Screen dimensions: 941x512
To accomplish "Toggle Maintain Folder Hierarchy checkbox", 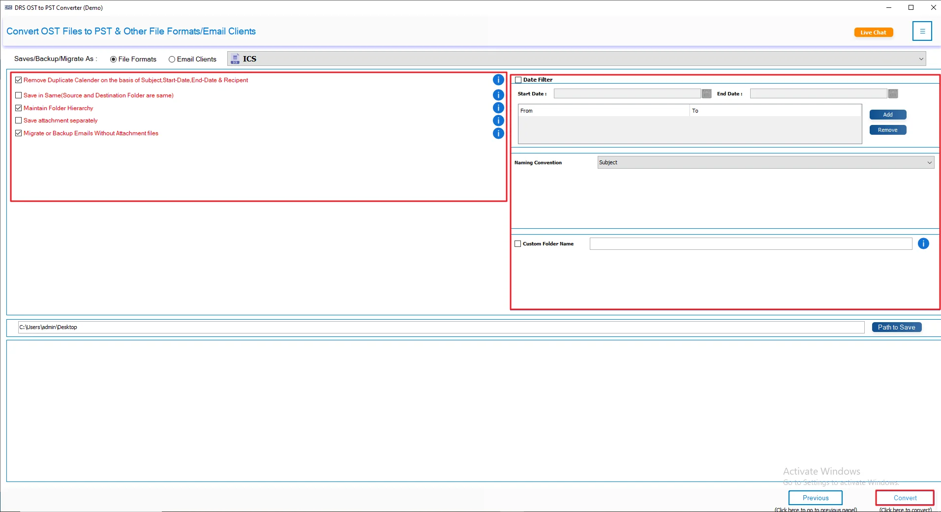I will (x=18, y=108).
